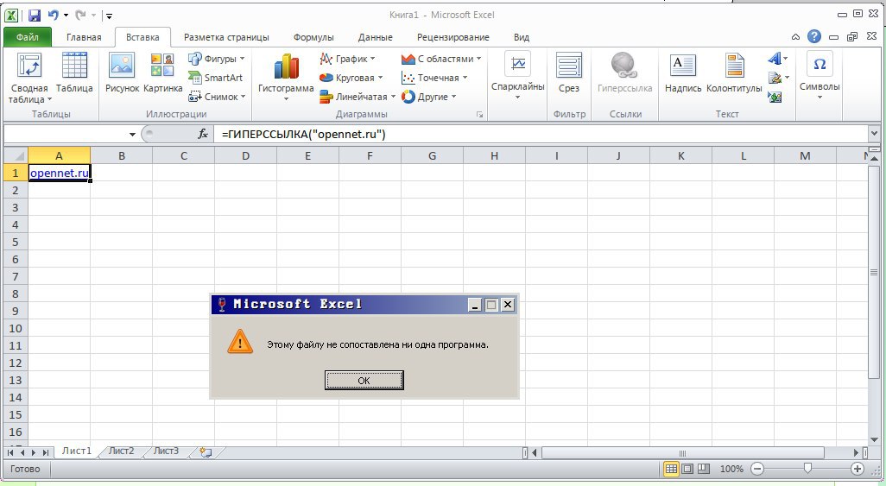The height and width of the screenshot is (486, 886).
Task: Click the opennet.ru hyperlink in cell A1
Action: click(60, 173)
